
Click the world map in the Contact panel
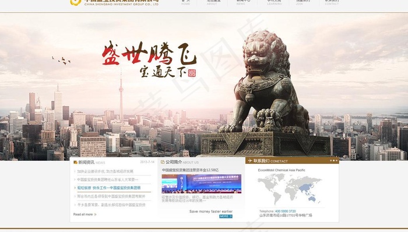point(290,189)
